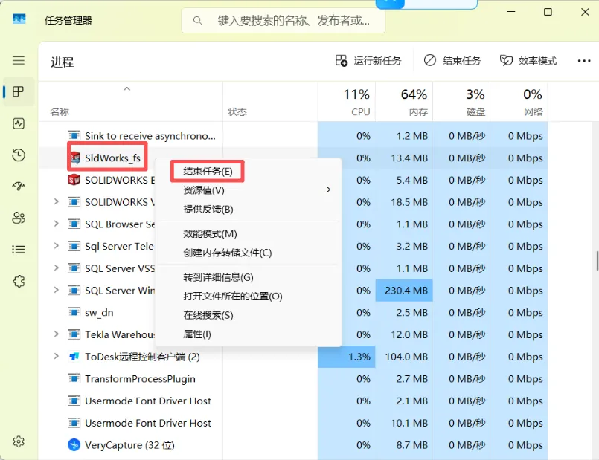Expand the SOLIDWORKS V... process group
This screenshot has width=599, height=460.
click(x=56, y=201)
